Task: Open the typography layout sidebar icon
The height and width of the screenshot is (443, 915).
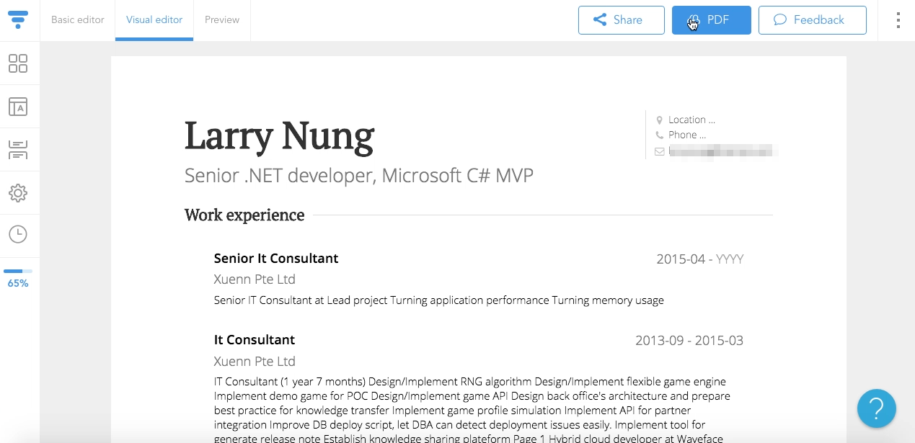Action: tap(18, 107)
